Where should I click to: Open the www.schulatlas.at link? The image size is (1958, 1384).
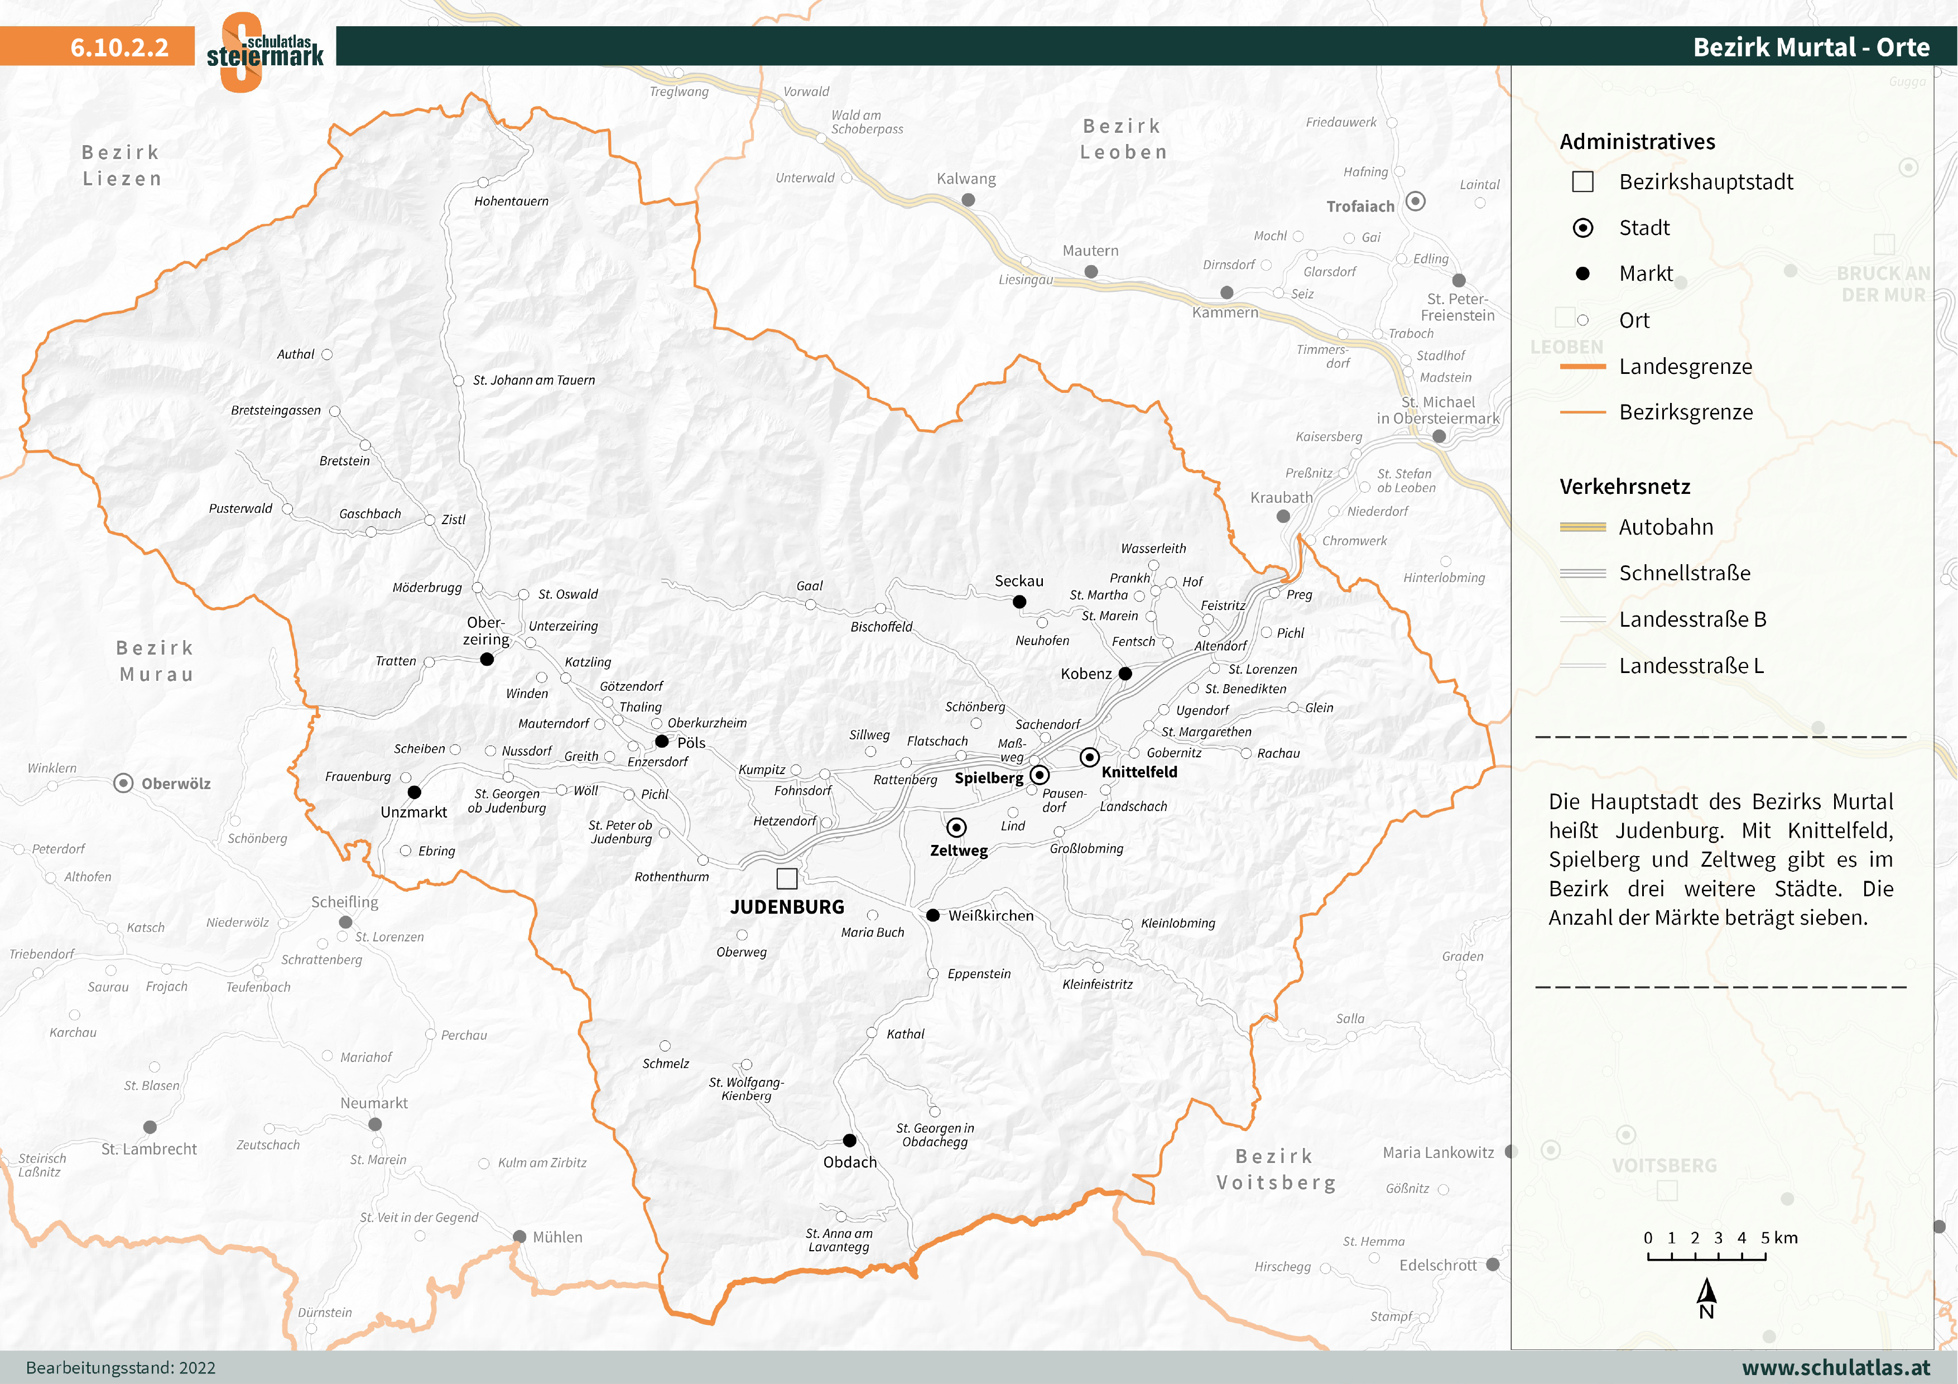[1835, 1368]
